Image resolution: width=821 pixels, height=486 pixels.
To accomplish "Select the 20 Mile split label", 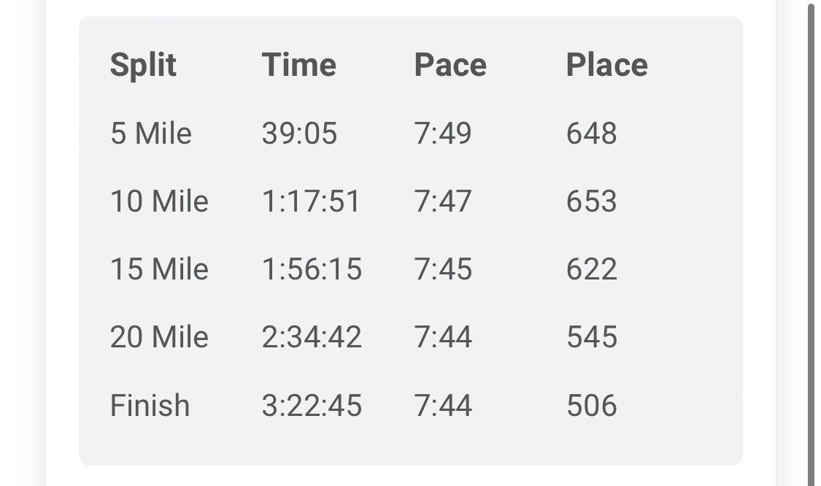I will coord(159,336).
